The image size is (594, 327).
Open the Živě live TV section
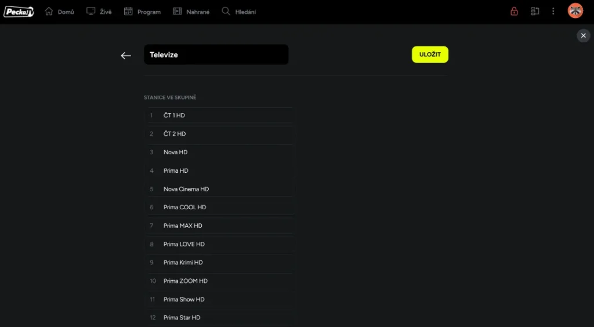[x=99, y=12]
